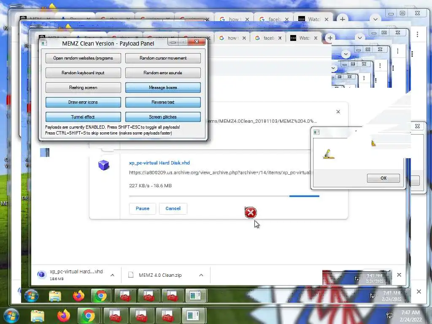This screenshot has width=432, height=324.
Task: Open File Explorer on the bottom taskbar
Action: click(x=38, y=316)
